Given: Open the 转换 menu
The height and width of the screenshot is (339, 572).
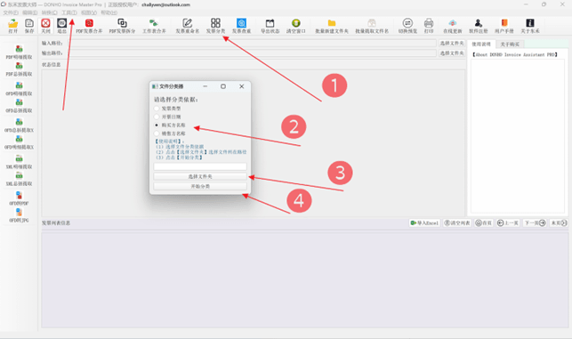Looking at the screenshot, I should (x=50, y=12).
